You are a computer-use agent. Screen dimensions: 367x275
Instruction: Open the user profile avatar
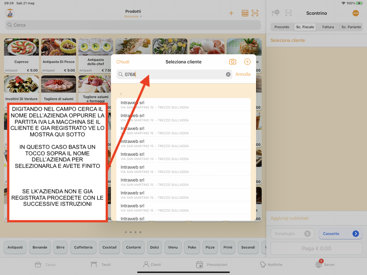tap(10, 13)
